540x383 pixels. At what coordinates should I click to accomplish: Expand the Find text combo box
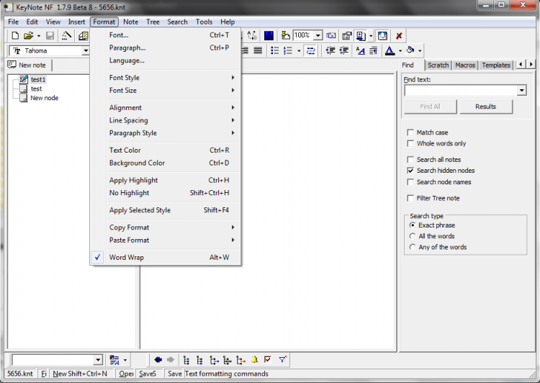pyautogui.click(x=522, y=91)
